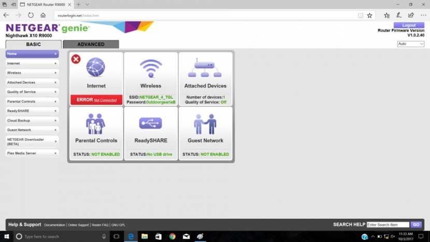This screenshot has width=430, height=242.
Task: Select NETGEAR Downloader (BETA) in sidebar
Action: [32, 141]
